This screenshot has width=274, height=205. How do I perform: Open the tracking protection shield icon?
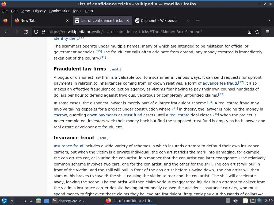pyautogui.click(x=36, y=32)
